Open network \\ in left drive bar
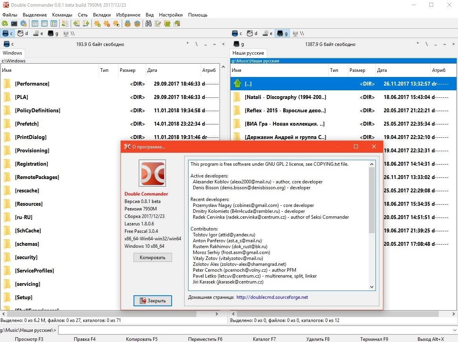458x342 pixels. coord(69,34)
